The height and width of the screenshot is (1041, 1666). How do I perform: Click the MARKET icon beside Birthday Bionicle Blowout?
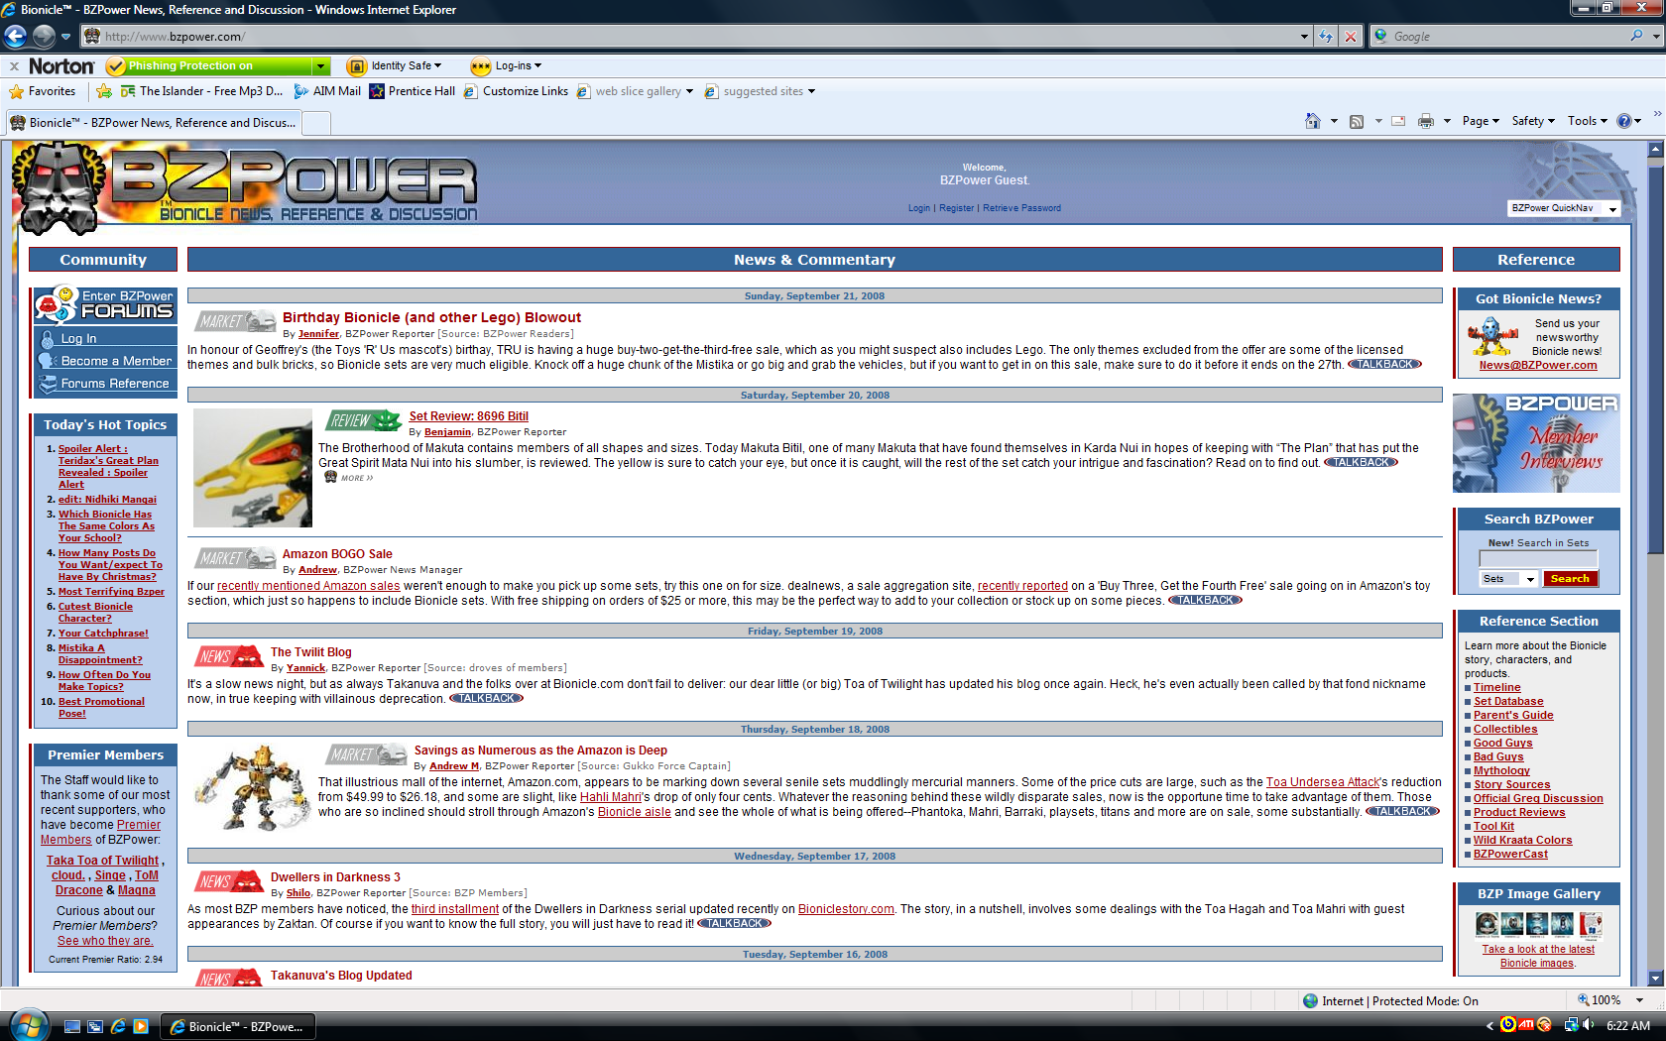(235, 321)
